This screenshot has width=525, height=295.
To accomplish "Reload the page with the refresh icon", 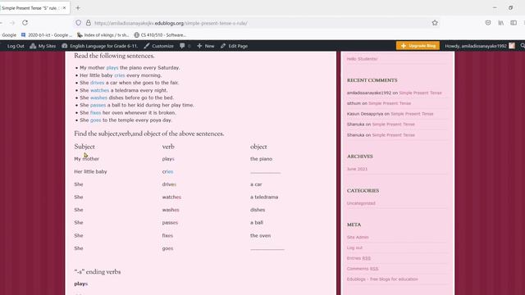I will coord(25,23).
